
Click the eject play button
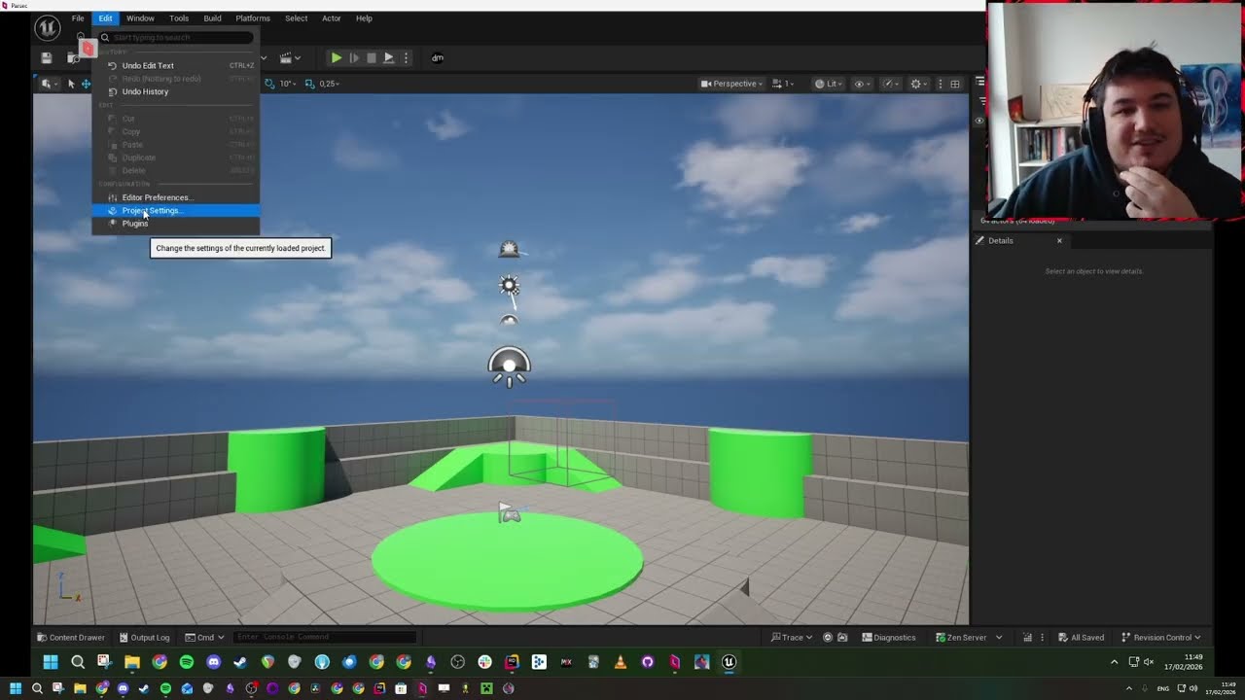click(x=388, y=58)
